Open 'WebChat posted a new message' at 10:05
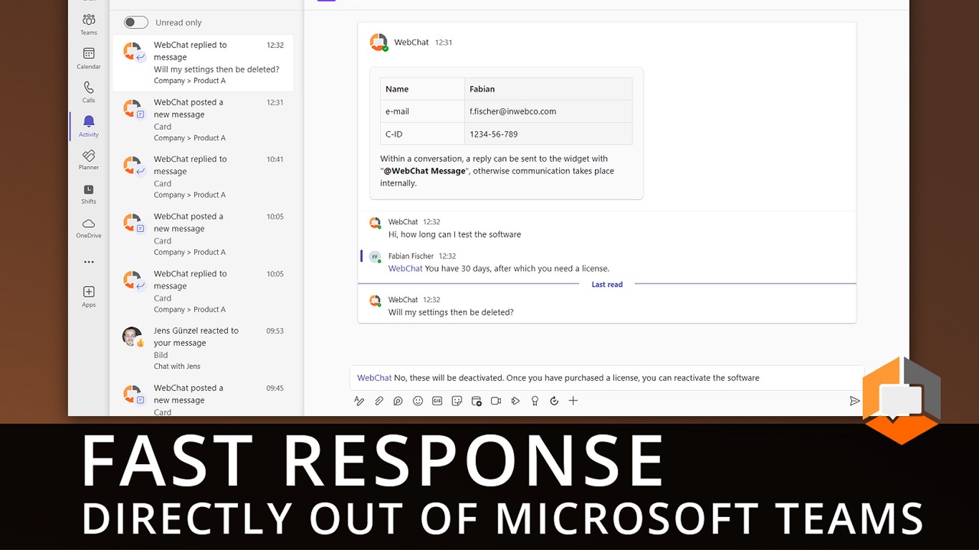This screenshot has width=979, height=550. [x=203, y=234]
